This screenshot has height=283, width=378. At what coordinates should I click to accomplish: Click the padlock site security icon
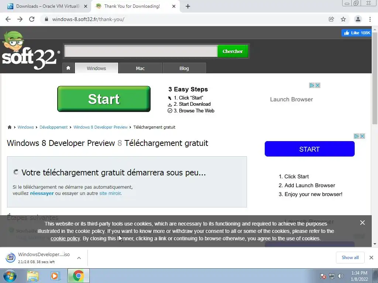47,19
